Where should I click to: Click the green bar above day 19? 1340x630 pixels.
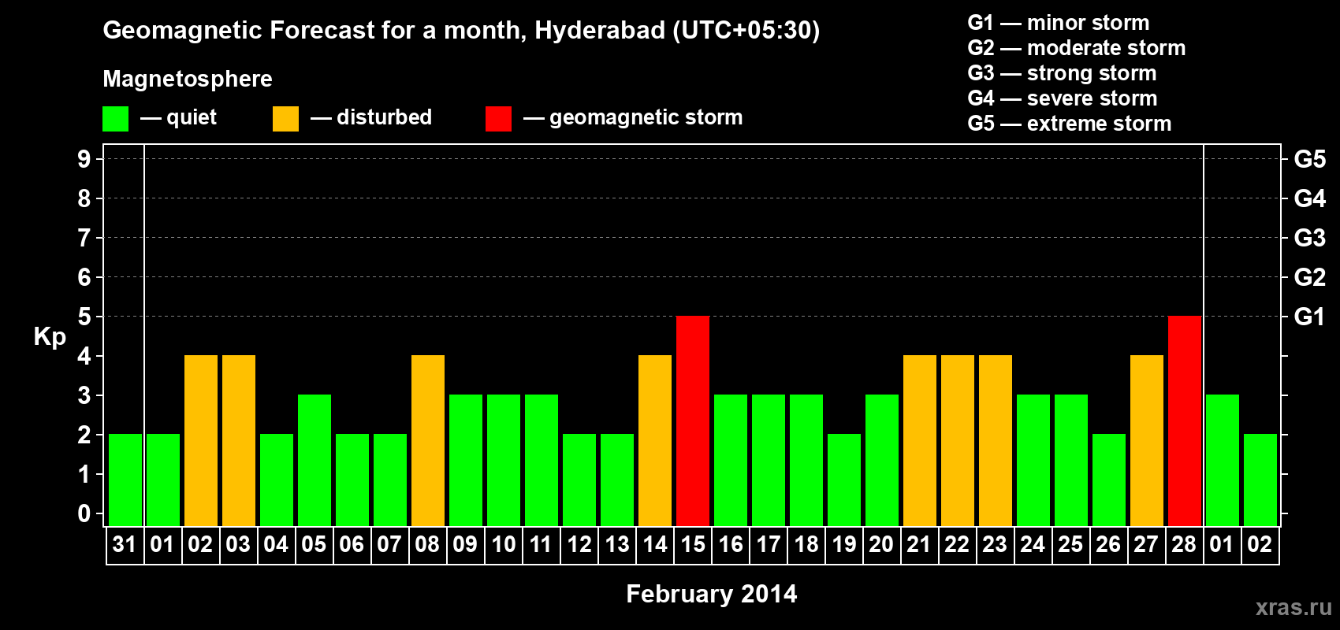[x=844, y=480]
